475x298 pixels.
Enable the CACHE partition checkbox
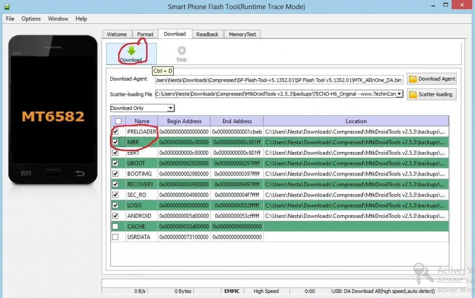pyautogui.click(x=116, y=226)
